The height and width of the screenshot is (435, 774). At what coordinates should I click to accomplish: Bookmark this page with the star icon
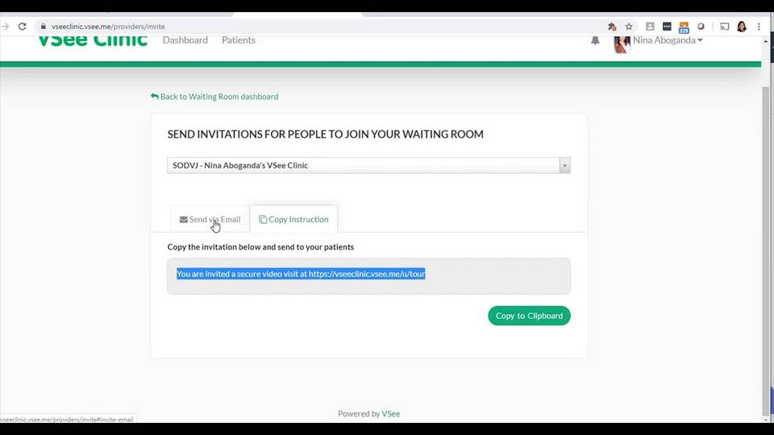click(x=629, y=27)
